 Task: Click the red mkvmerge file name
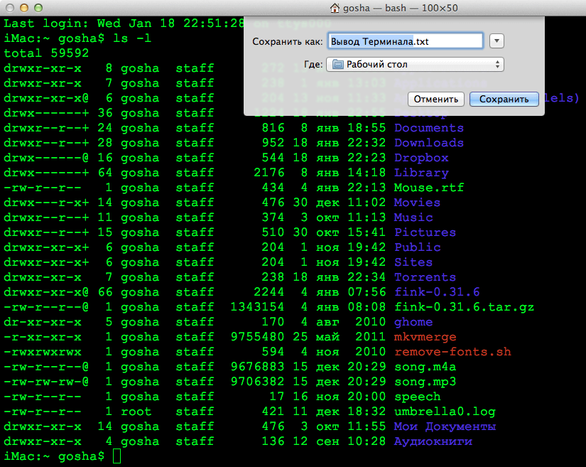[x=425, y=337]
